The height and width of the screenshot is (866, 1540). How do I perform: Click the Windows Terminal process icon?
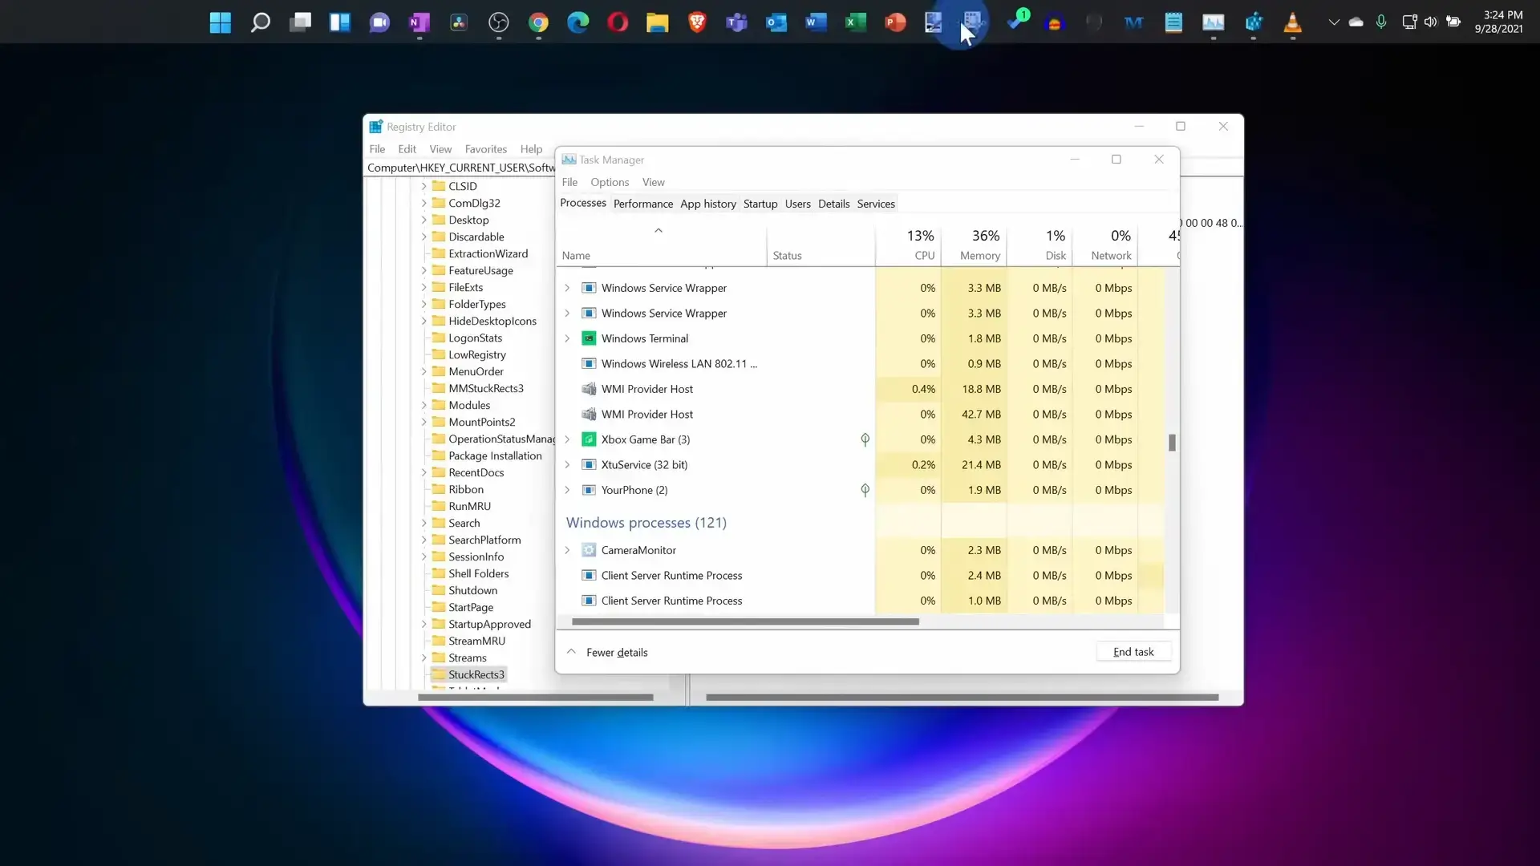pyautogui.click(x=589, y=338)
